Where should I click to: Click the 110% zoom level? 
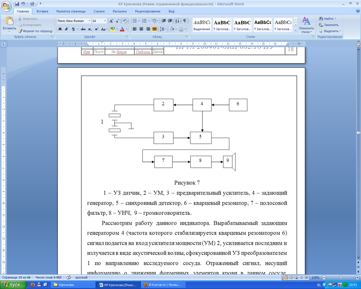[315, 277]
